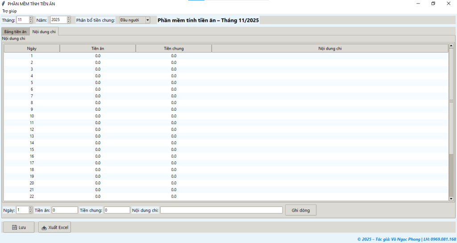Increase the Năm value with up arrow

68,18
